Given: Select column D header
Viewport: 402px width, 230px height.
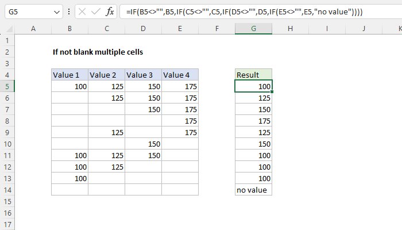Looking at the screenshot, I should click(x=144, y=29).
